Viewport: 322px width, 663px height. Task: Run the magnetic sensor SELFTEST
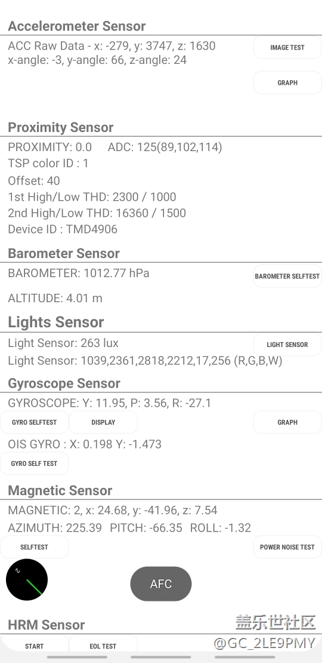click(x=34, y=547)
